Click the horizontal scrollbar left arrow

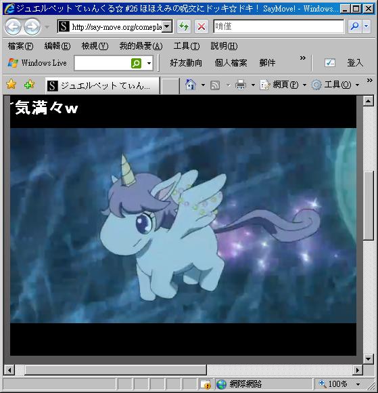[x=9, y=370]
